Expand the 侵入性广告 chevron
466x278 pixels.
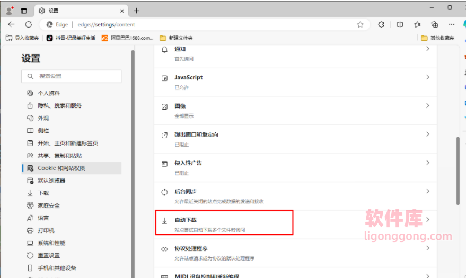tap(428, 163)
